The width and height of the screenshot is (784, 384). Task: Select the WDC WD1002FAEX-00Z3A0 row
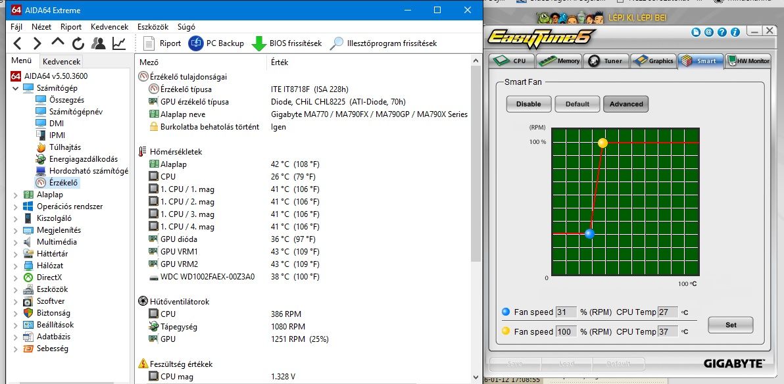tap(303, 277)
